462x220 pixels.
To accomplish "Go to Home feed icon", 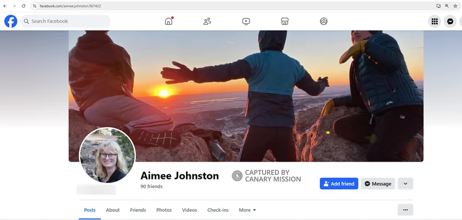I will 169,21.
